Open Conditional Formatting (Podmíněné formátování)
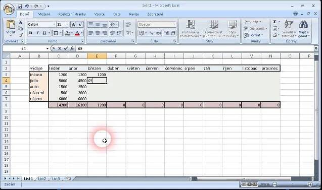This screenshot has width=322, height=190. [x=190, y=29]
